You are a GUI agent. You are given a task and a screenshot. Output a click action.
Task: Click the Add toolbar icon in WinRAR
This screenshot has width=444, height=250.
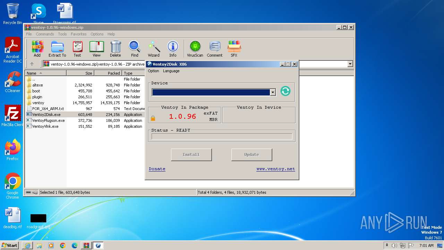coord(37,49)
